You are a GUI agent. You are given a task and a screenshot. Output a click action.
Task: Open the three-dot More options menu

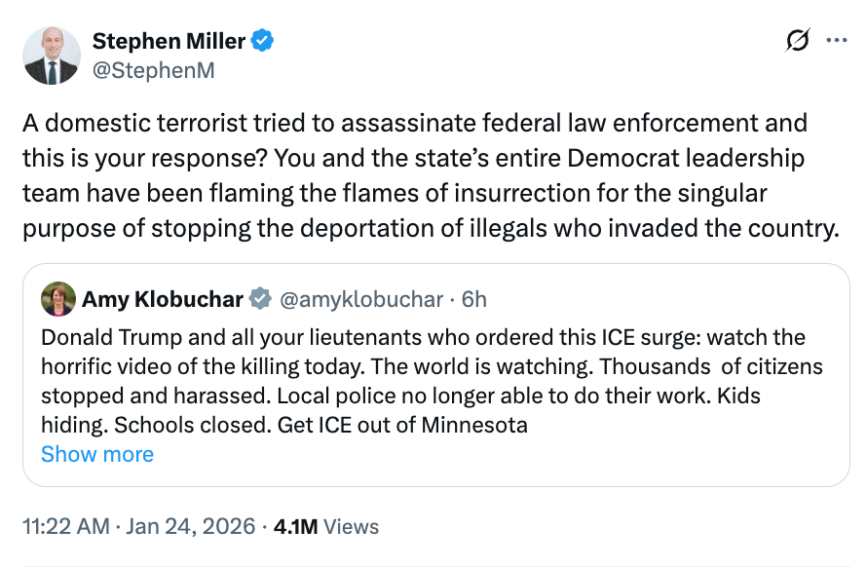click(x=836, y=41)
